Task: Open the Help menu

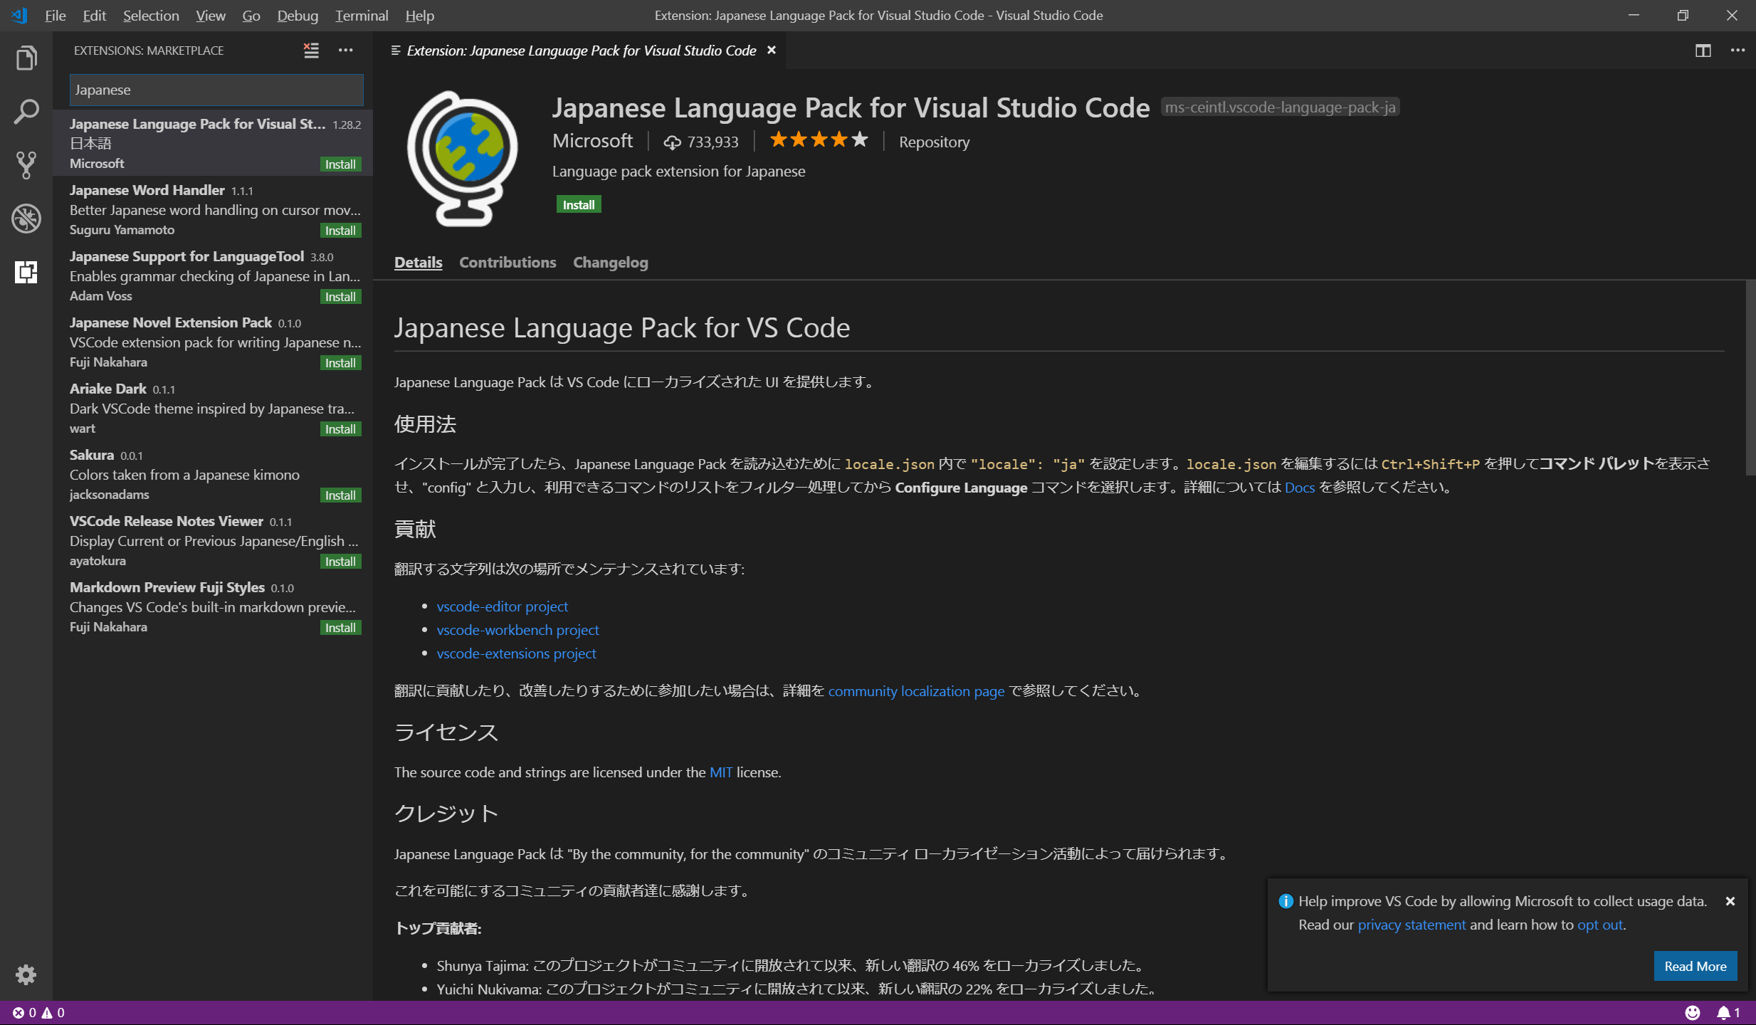Action: click(420, 15)
